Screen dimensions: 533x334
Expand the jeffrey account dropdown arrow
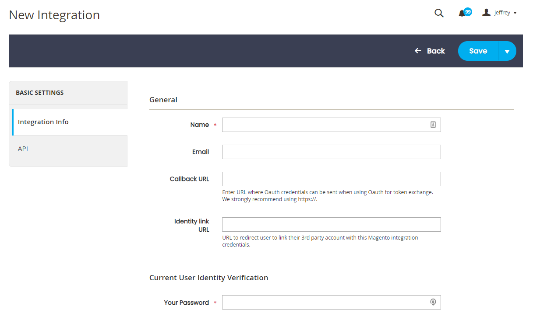click(x=515, y=13)
